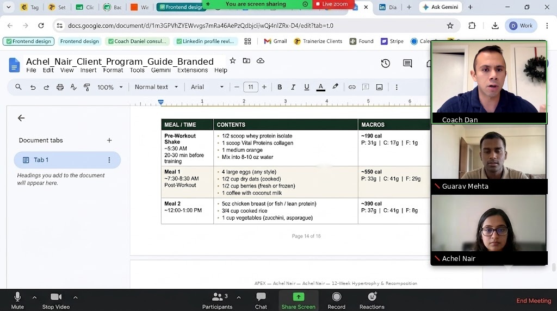Open the zoom level 100% dropdown
The height and width of the screenshot is (311, 557).
coord(110,87)
